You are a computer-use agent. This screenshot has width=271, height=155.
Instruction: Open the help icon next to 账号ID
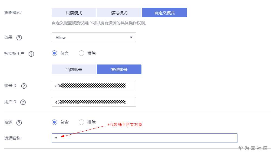pyautogui.click(x=24, y=86)
